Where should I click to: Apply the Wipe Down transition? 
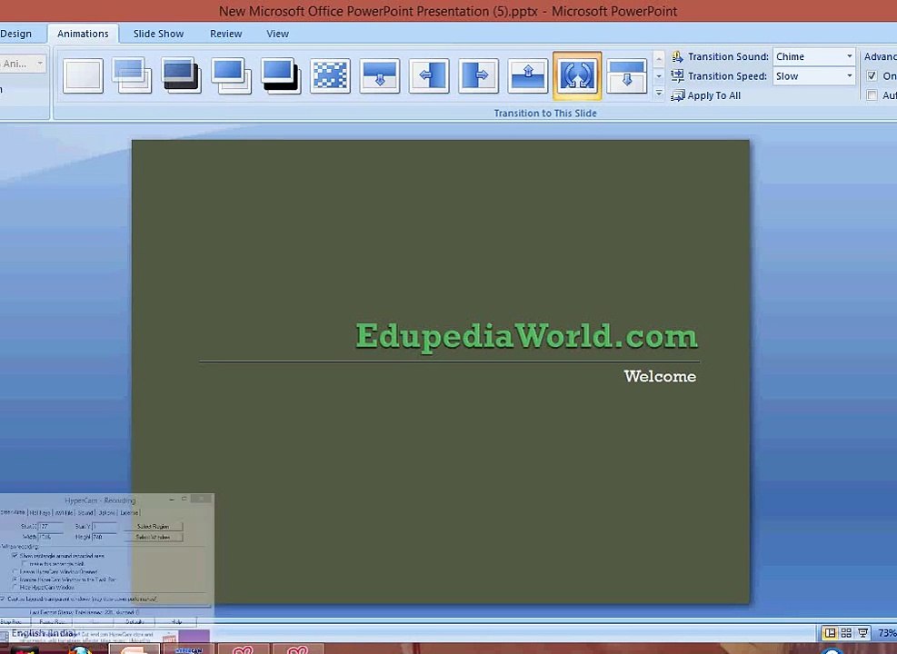click(380, 74)
